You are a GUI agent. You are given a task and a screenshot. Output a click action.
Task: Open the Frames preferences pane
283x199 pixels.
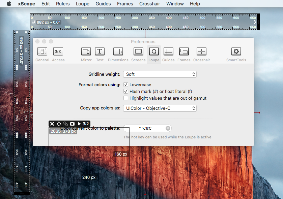184,55
